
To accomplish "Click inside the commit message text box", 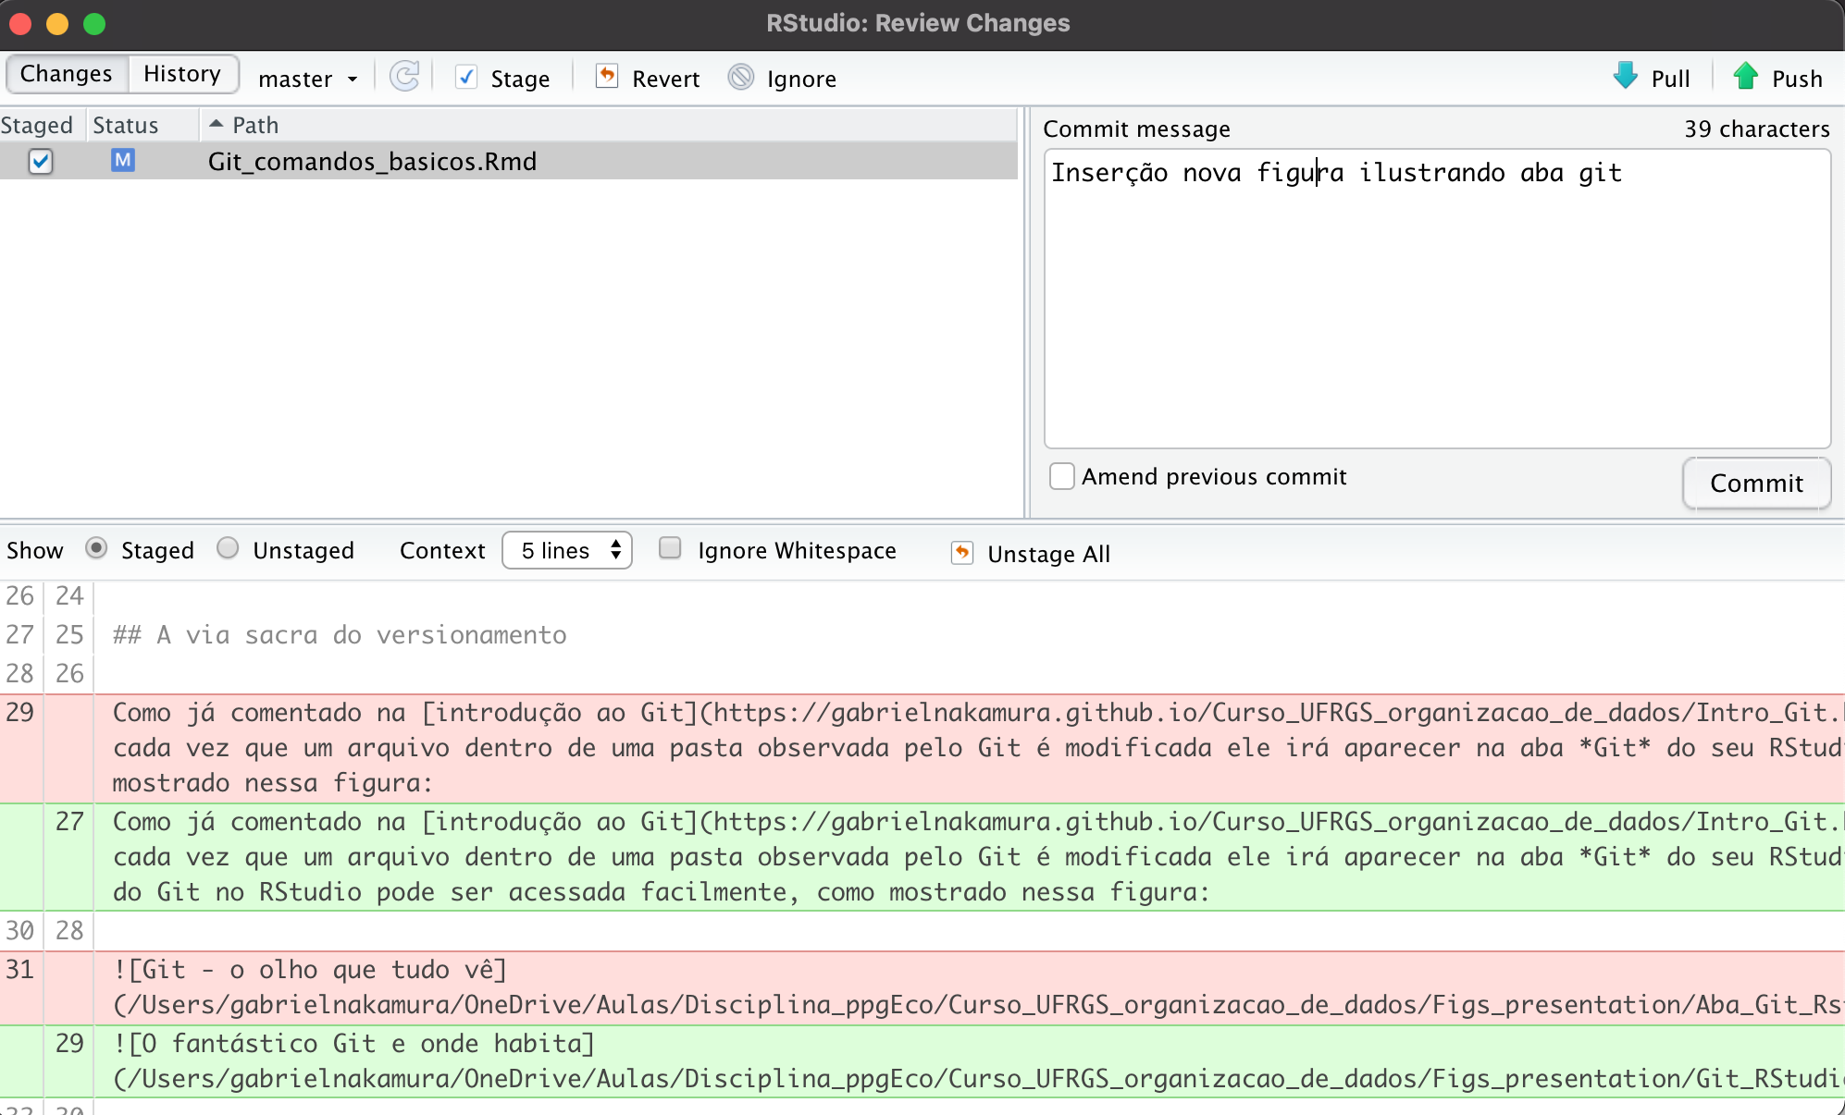I will (x=1437, y=299).
